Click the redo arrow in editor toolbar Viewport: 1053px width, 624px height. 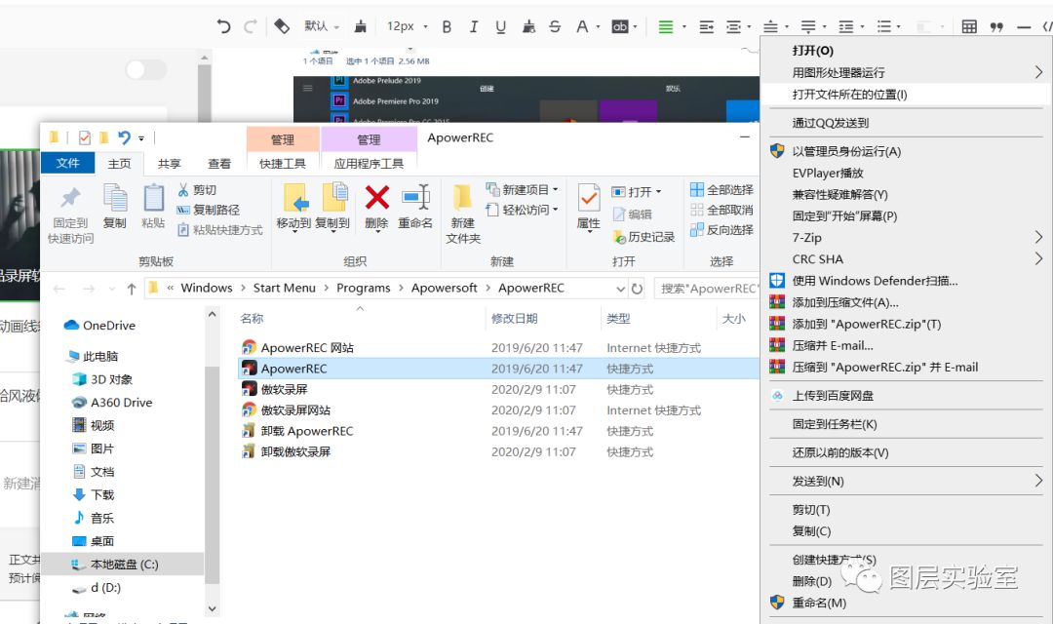tap(250, 26)
